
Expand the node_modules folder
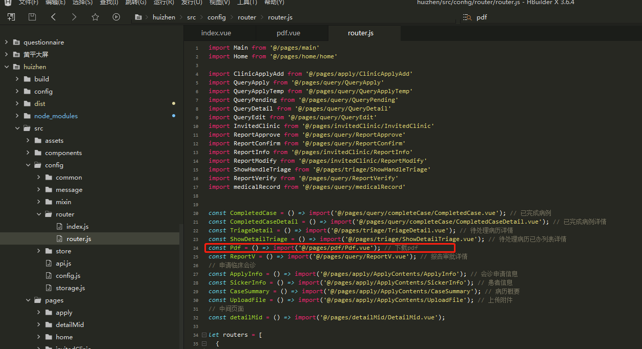click(17, 116)
